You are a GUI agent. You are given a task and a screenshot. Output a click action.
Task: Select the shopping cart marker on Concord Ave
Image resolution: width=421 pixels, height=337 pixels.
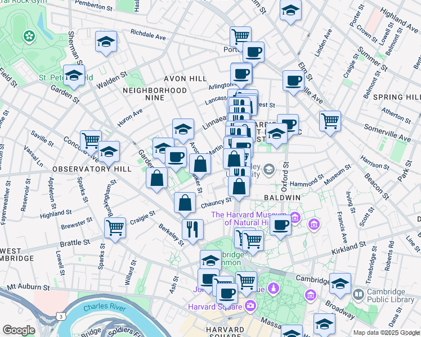(x=91, y=140)
